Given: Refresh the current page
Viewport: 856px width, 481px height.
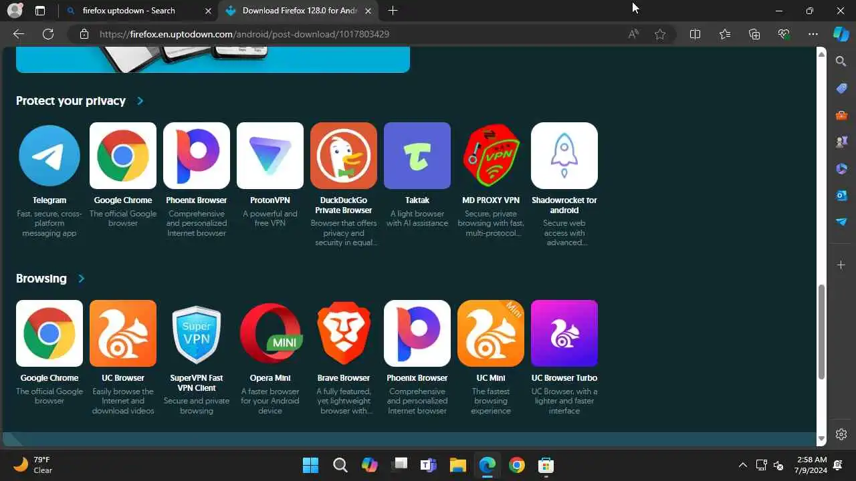Looking at the screenshot, I should tap(48, 34).
